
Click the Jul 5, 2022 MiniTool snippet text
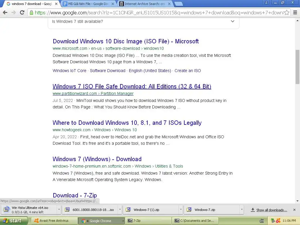point(139,104)
